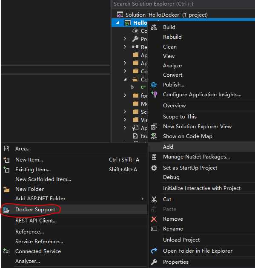
Task: Click the Docker Support icon
Action: [6, 210]
